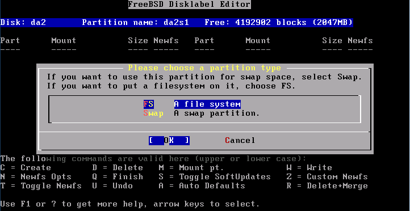
Task: Click the swap space instruction sentence
Action: (204, 77)
